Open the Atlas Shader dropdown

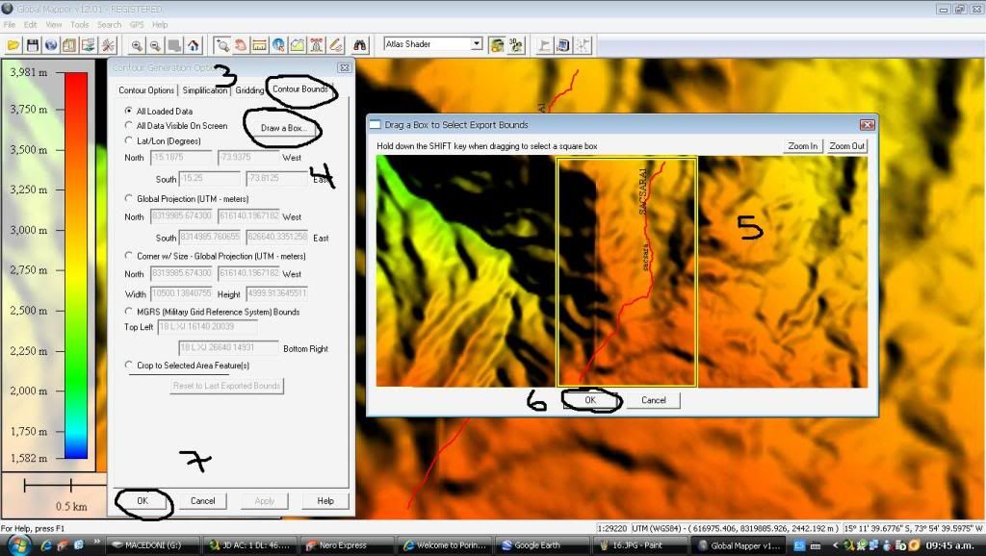tap(477, 44)
